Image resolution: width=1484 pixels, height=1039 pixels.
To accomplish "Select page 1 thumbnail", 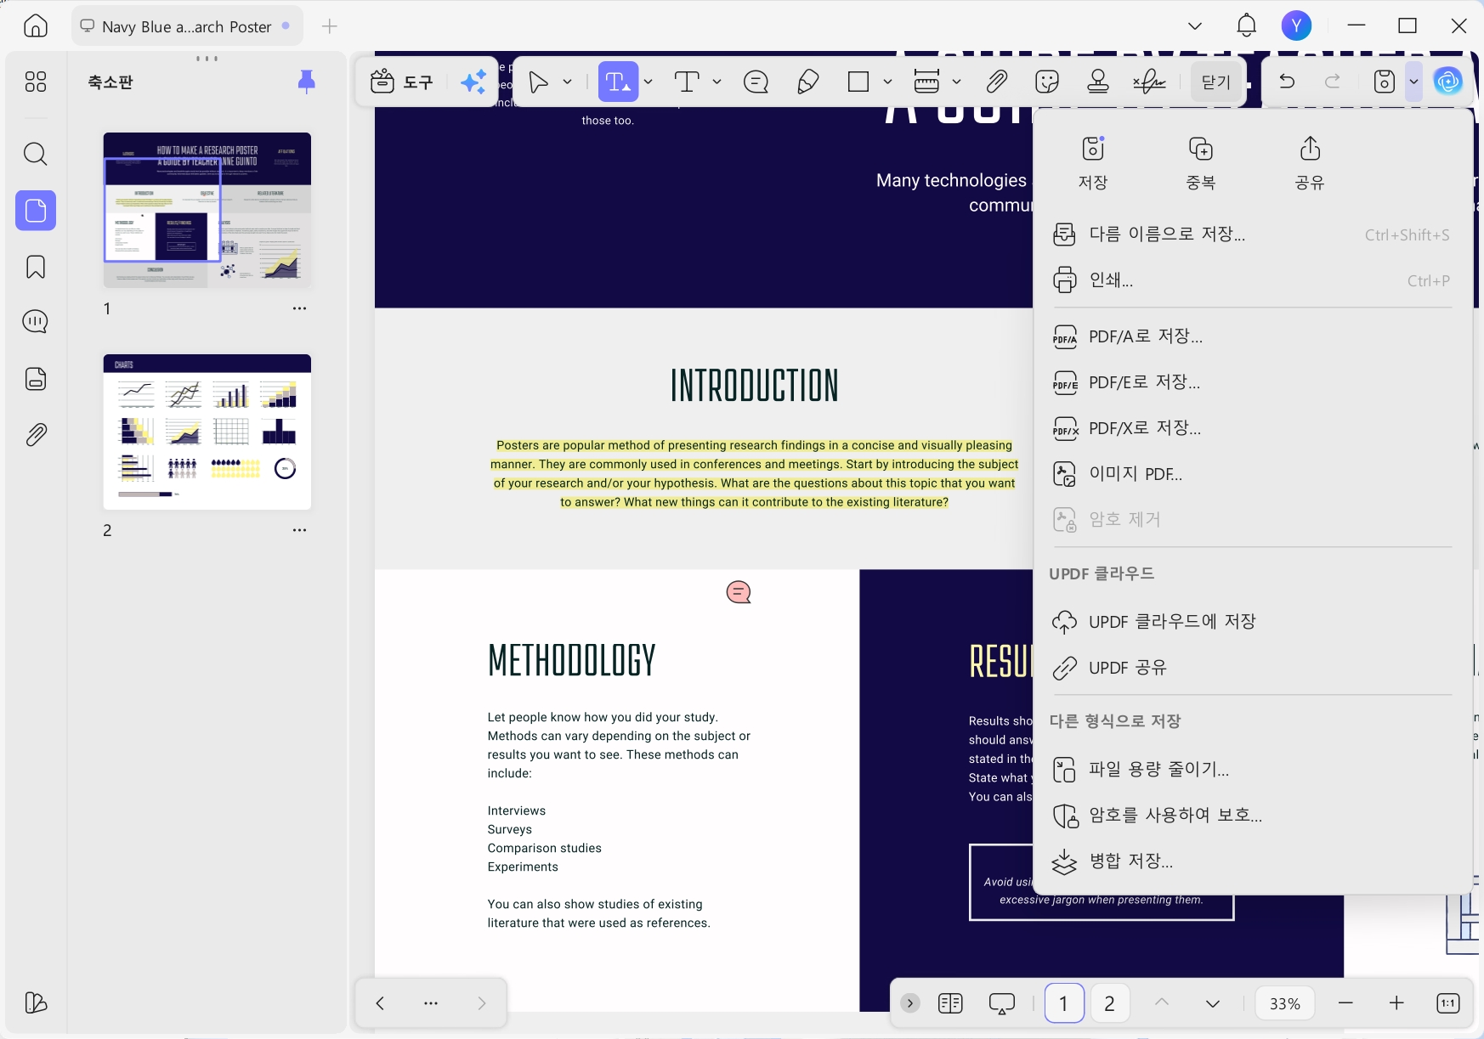I will pyautogui.click(x=207, y=210).
